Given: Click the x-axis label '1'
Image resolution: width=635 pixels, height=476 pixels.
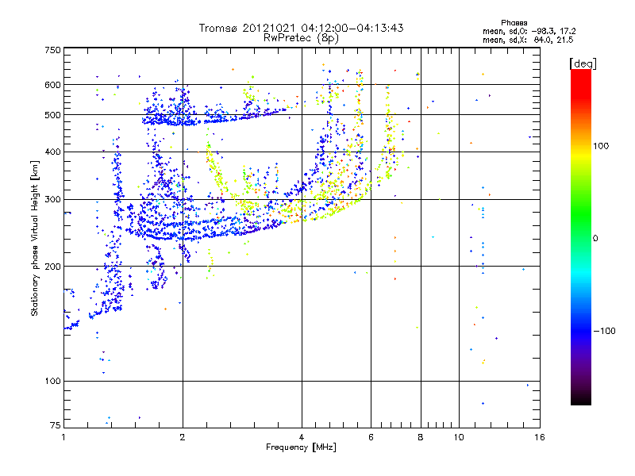Looking at the screenshot, I should pyautogui.click(x=63, y=437).
